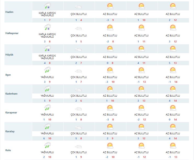This screenshot has height=160, width=194.
Task: Open the Hadim district link
Action: pyautogui.click(x=9, y=12)
